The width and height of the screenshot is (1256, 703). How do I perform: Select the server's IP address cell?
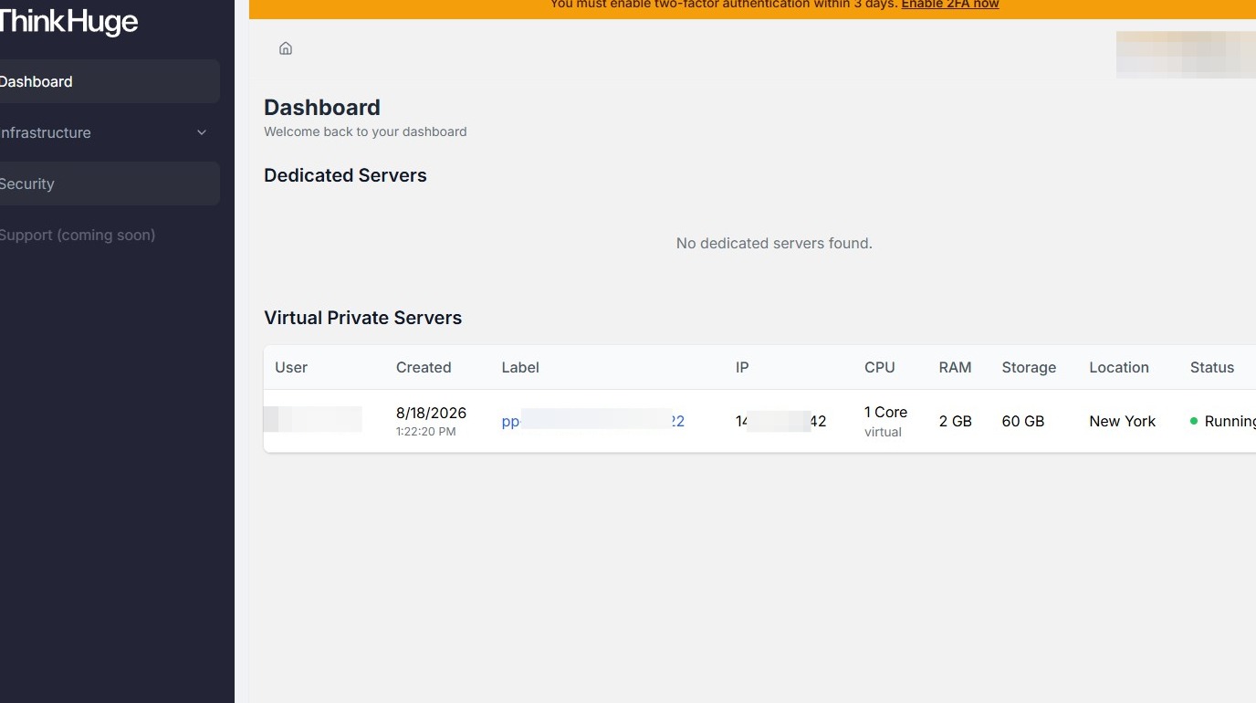781,421
